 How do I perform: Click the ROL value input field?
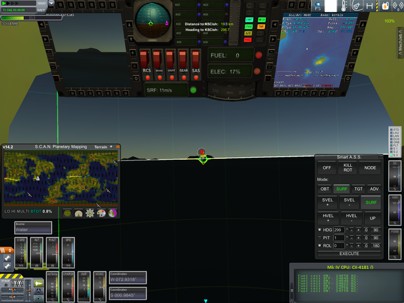[x=339, y=246]
